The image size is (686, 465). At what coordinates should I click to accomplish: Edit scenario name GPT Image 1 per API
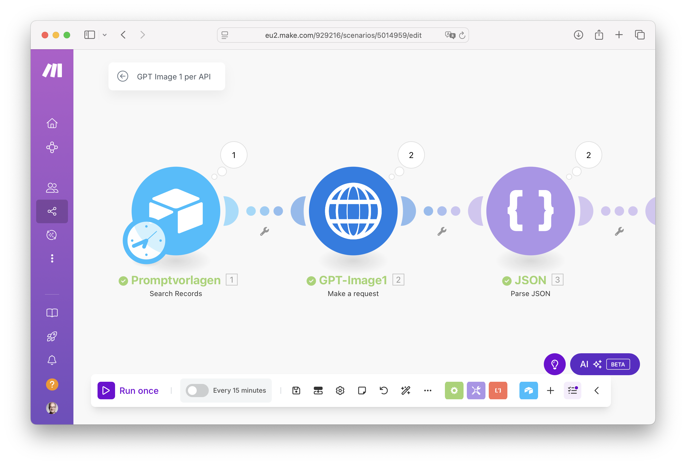[x=174, y=77]
